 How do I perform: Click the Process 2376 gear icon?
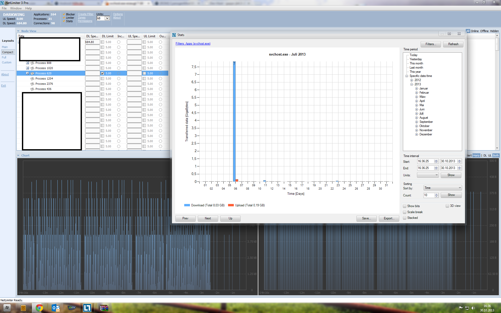[x=32, y=84]
